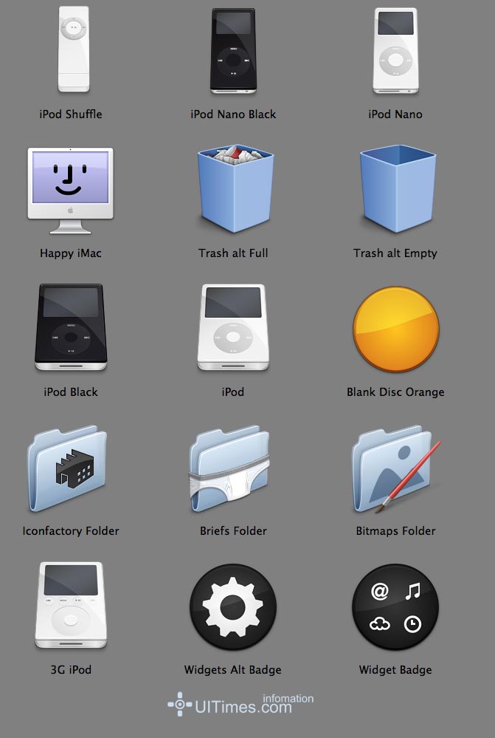Viewport: 495px width, 738px height.
Task: Select the iPod Black icon
Action: [x=71, y=327]
